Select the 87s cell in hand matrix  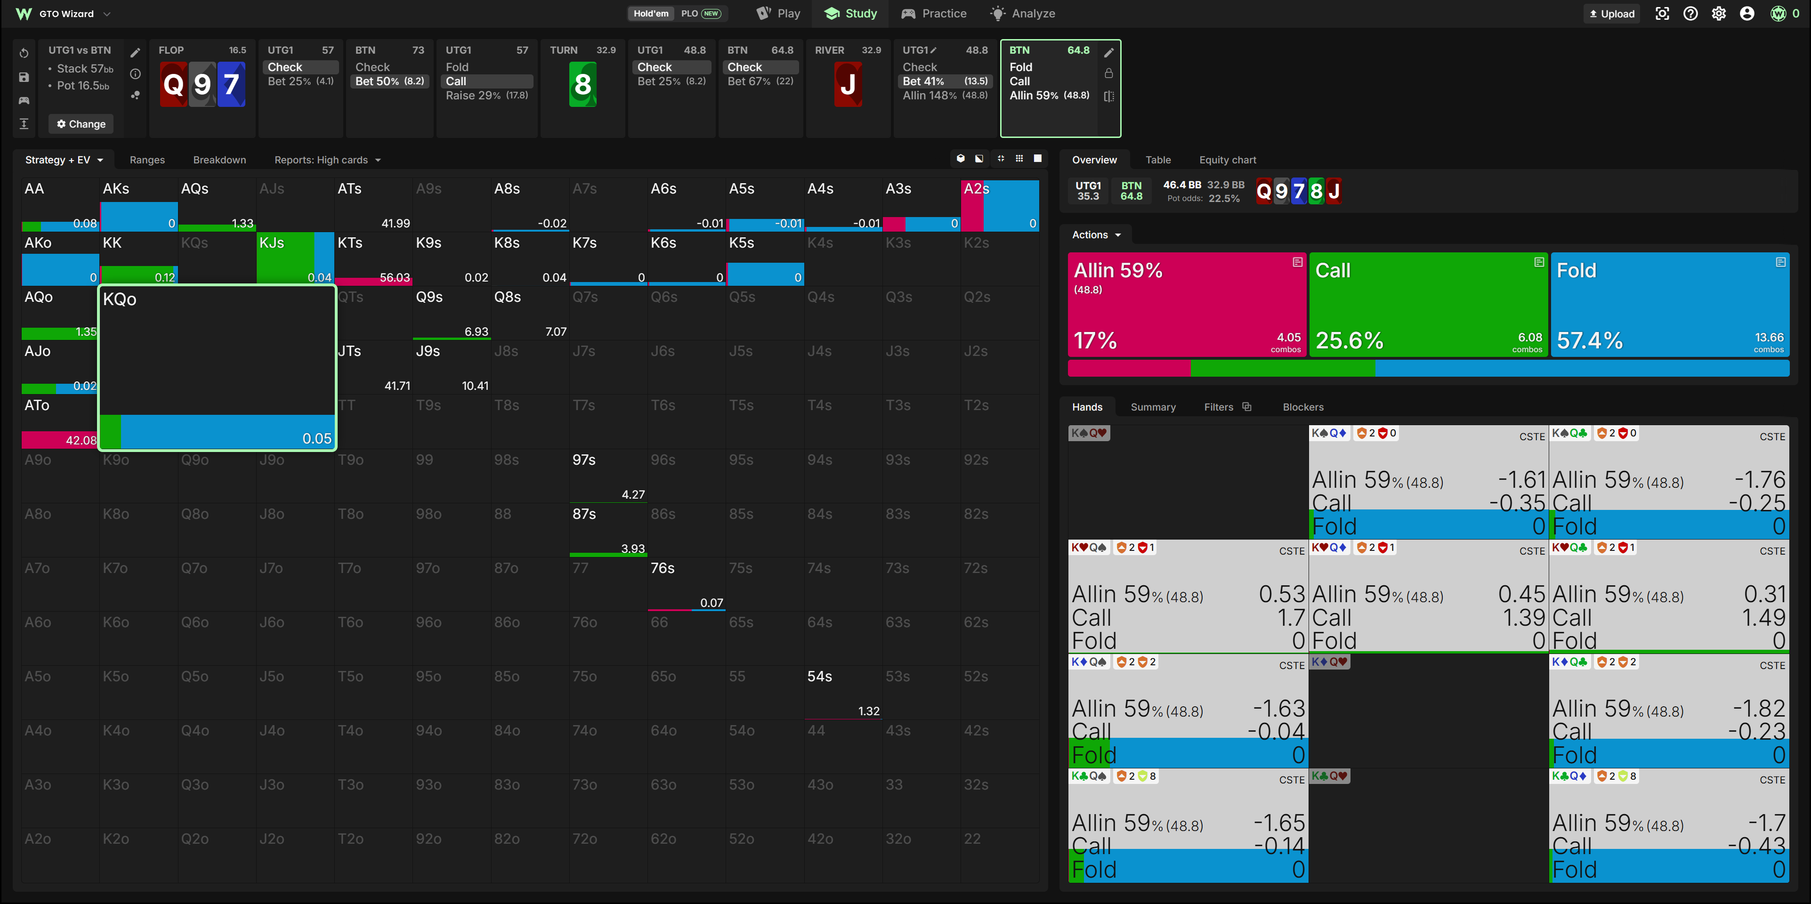tap(608, 530)
